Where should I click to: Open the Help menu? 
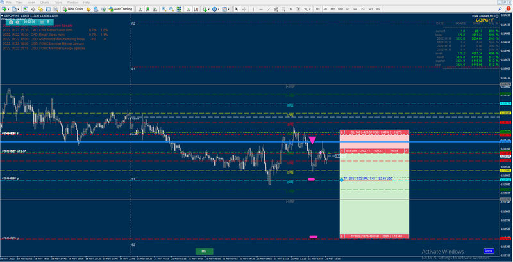(87, 3)
